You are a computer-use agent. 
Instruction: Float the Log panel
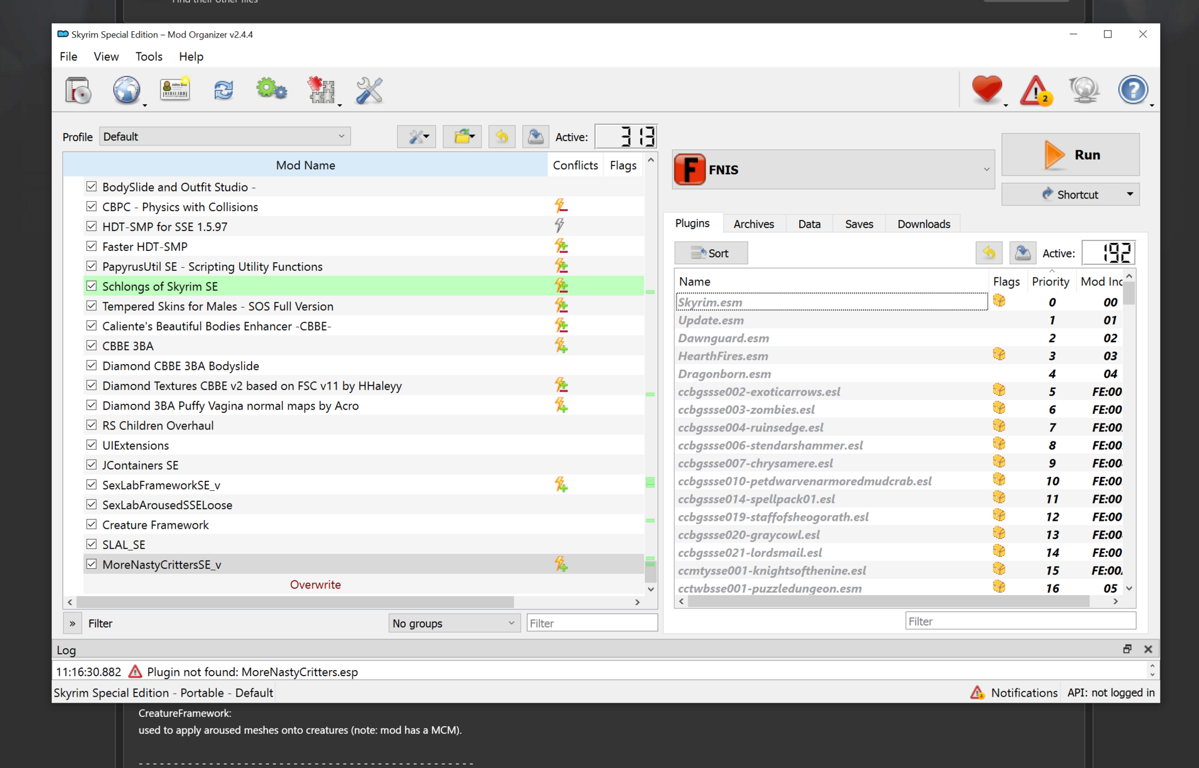pos(1127,649)
